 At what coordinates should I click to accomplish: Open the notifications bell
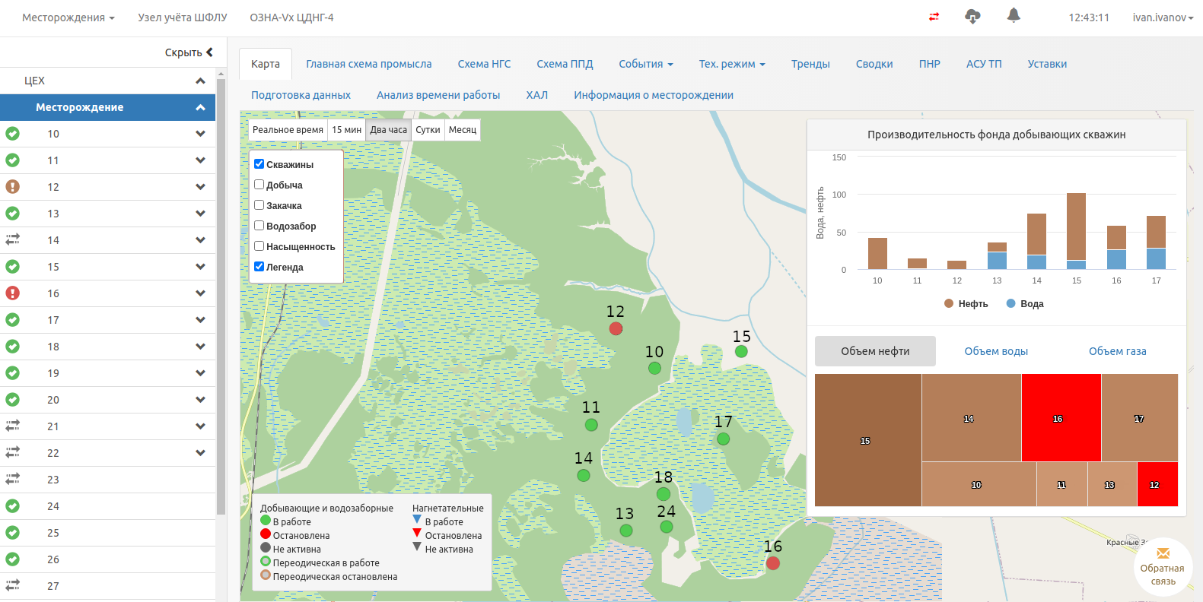pyautogui.click(x=1014, y=16)
